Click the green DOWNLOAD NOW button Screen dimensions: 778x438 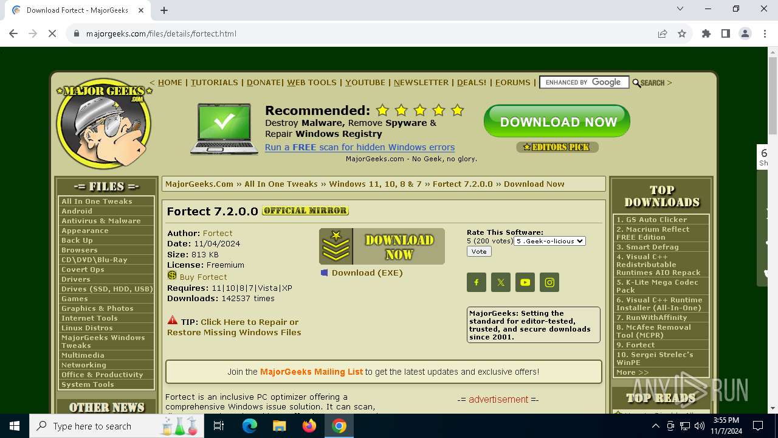coord(557,121)
